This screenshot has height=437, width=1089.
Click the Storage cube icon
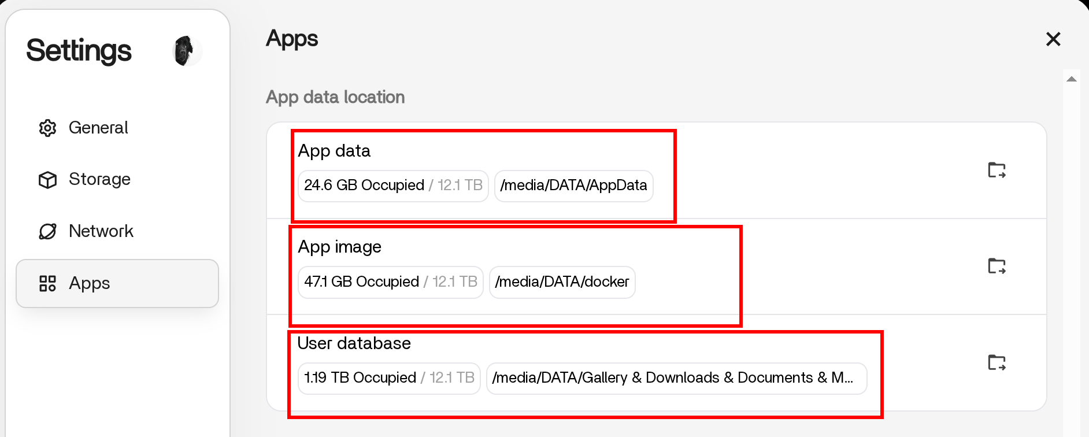point(47,180)
